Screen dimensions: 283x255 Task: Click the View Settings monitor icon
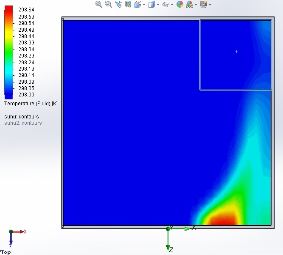click(x=204, y=4)
